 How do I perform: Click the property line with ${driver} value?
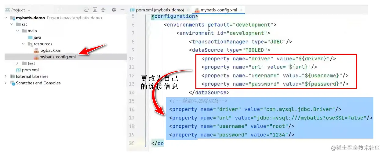coord(269,58)
